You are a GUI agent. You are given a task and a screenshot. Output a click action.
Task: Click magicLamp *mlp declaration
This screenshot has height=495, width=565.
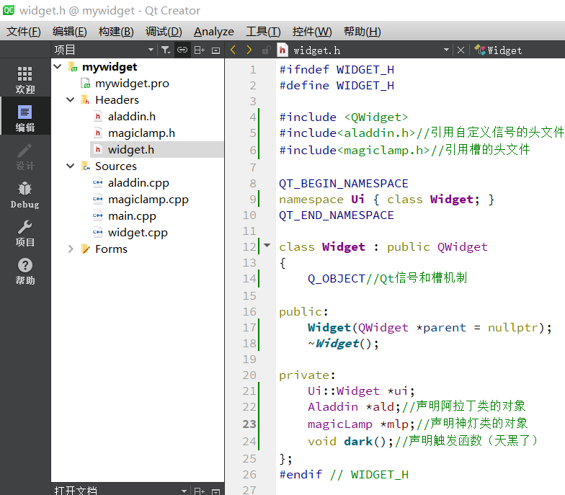point(362,424)
